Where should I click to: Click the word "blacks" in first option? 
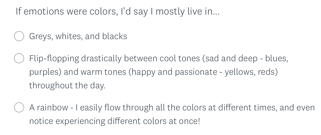point(115,36)
